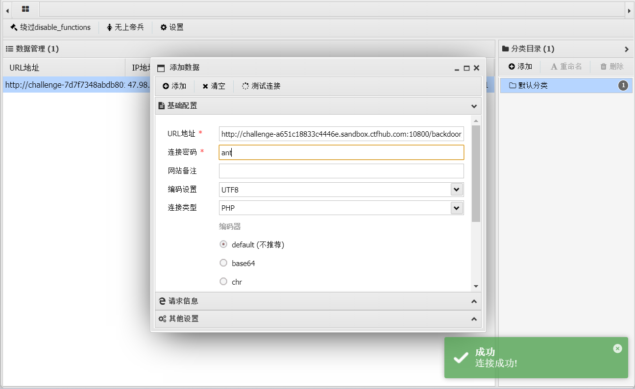Open the 编码设置 UTF8 dropdown
Viewport: 635px width, 389px height.
[456, 189]
